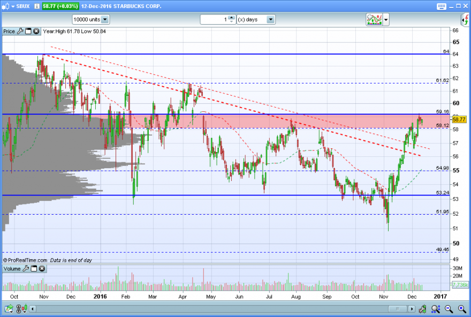This screenshot has height=317, width=471.
Task: Click the timeframe number input field
Action: click(x=215, y=19)
